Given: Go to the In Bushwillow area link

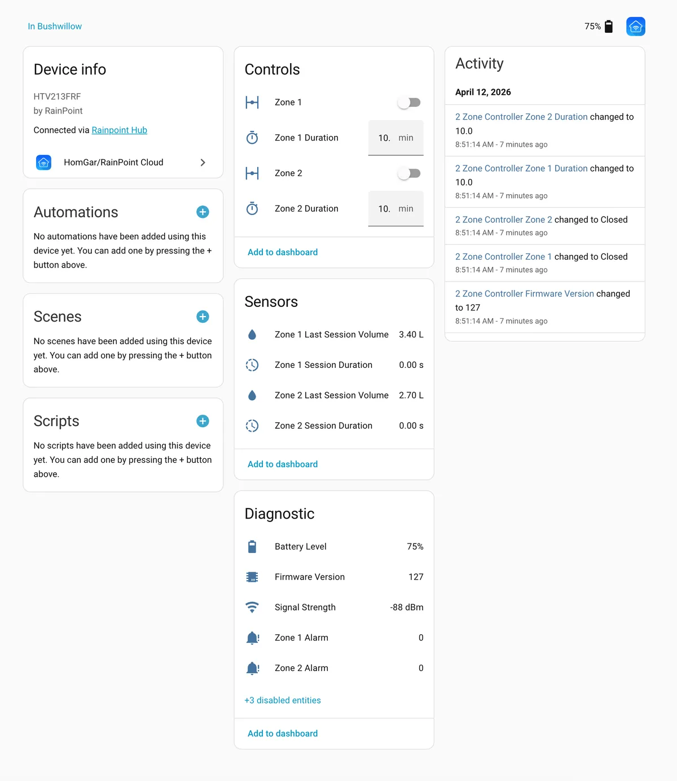Looking at the screenshot, I should pyautogui.click(x=55, y=27).
